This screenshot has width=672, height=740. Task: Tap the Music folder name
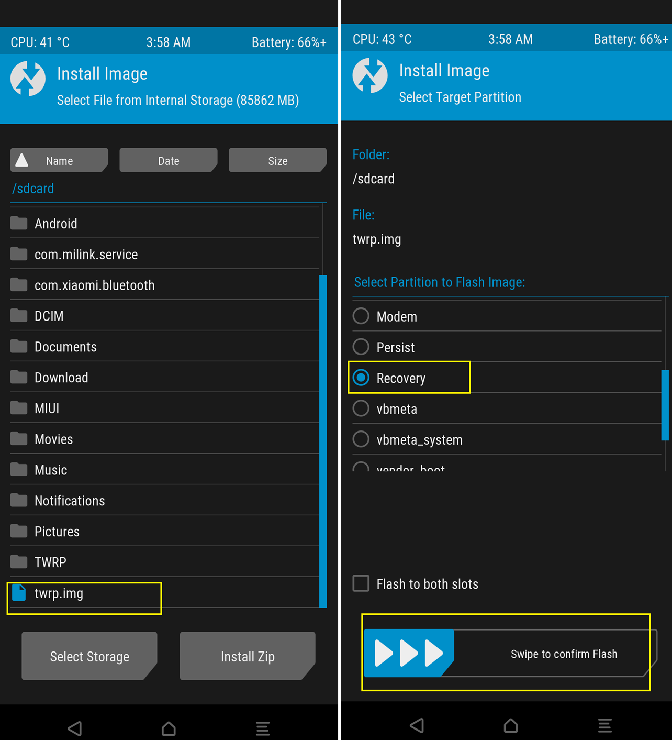coord(51,470)
